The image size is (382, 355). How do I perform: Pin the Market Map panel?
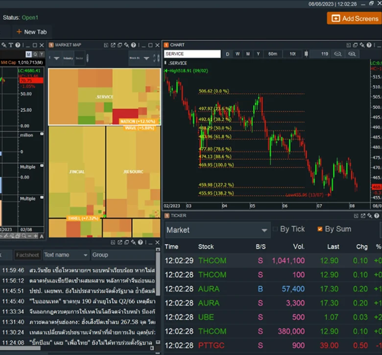click(126, 45)
